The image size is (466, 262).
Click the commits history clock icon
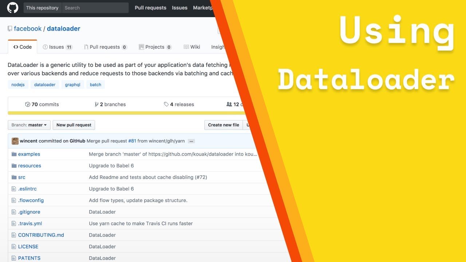[x=28, y=104]
